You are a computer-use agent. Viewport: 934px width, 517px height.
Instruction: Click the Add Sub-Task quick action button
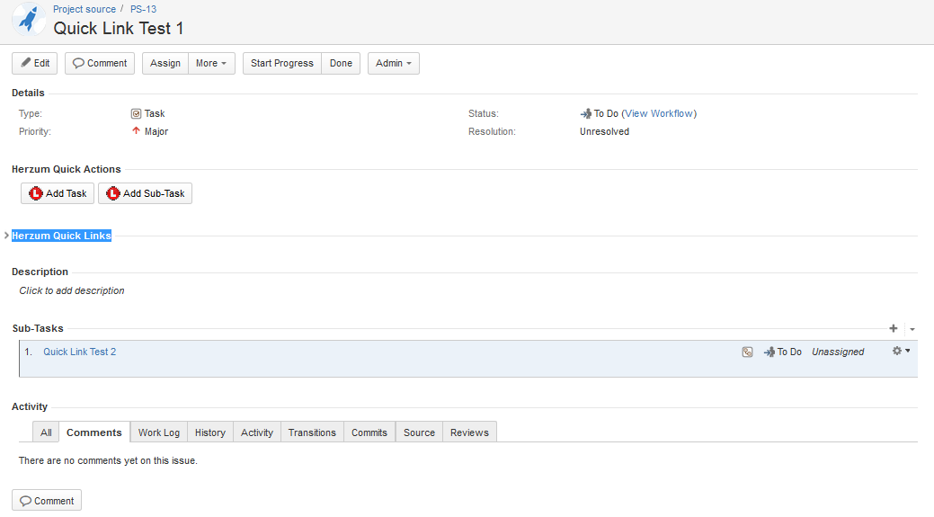point(145,193)
